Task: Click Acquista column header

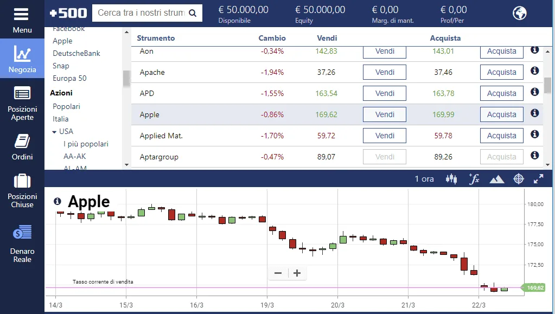Action: tap(445, 38)
